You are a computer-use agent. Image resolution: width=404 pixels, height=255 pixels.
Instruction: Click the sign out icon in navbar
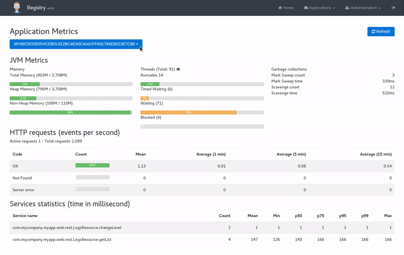(x=393, y=8)
